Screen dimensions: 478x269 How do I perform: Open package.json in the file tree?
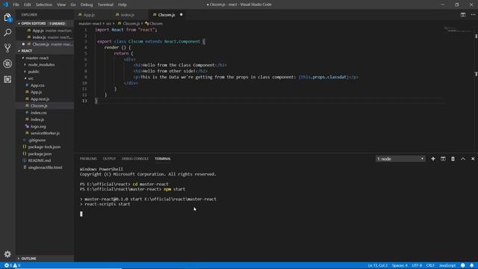[40, 154]
